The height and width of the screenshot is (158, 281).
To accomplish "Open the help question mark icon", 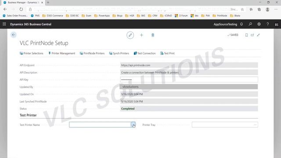I will tap(267, 24).
